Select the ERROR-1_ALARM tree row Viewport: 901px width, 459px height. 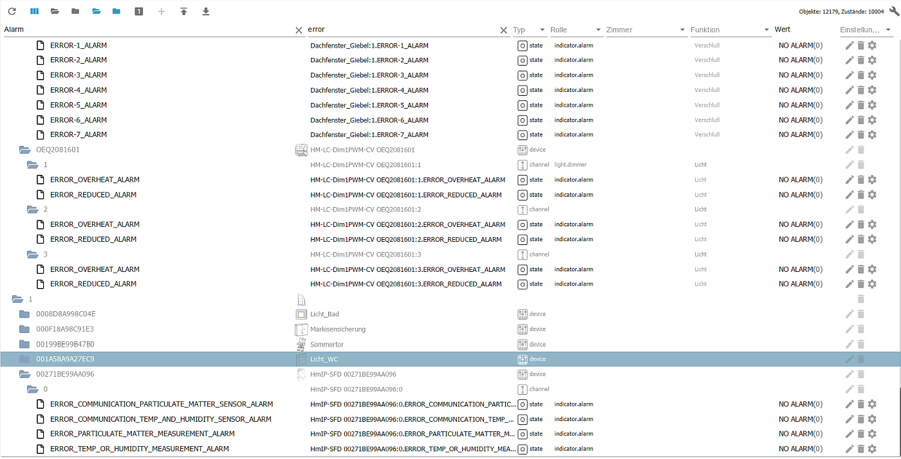[x=450, y=45]
